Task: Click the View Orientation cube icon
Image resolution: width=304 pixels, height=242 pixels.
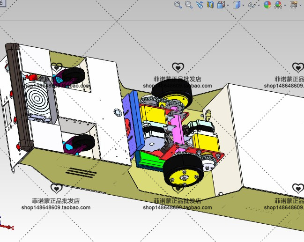Action: [221, 5]
